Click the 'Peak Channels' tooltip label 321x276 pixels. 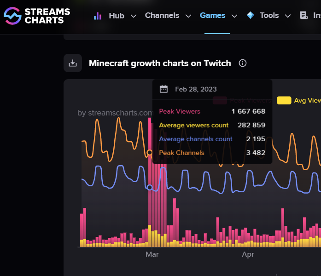pyautogui.click(x=181, y=153)
